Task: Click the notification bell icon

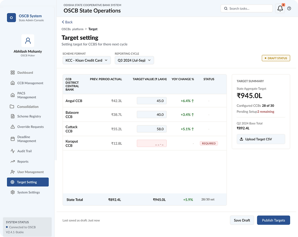Action: [280, 9]
